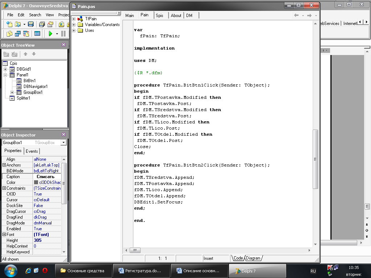Open the File menu
The height and width of the screenshot is (278, 371).
10,15
